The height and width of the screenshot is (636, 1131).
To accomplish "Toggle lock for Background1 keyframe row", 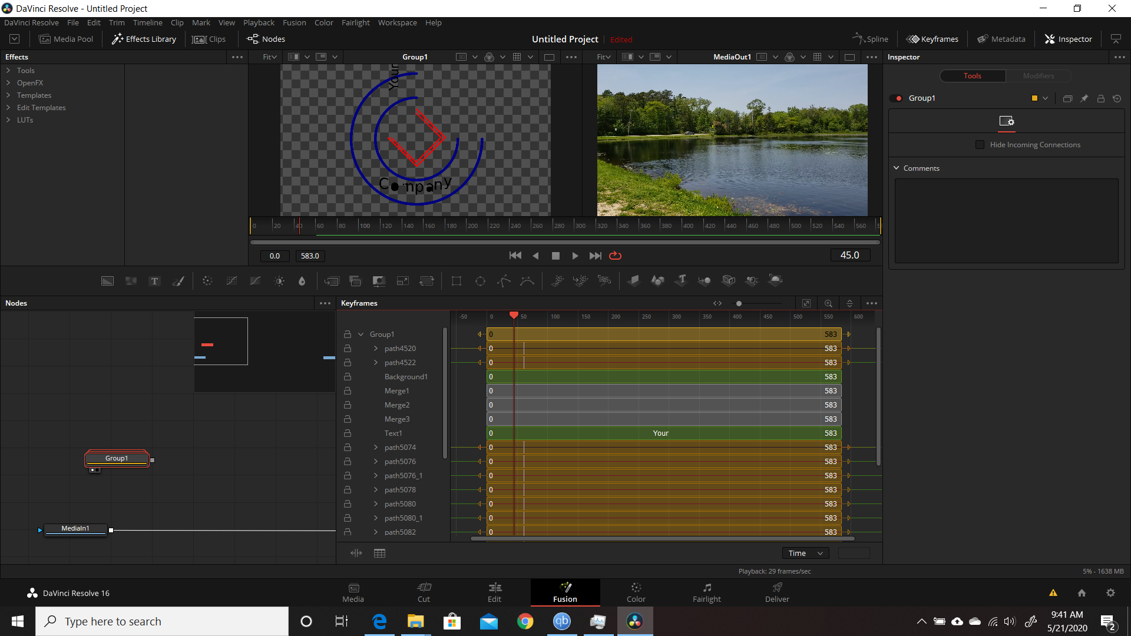I will point(348,377).
